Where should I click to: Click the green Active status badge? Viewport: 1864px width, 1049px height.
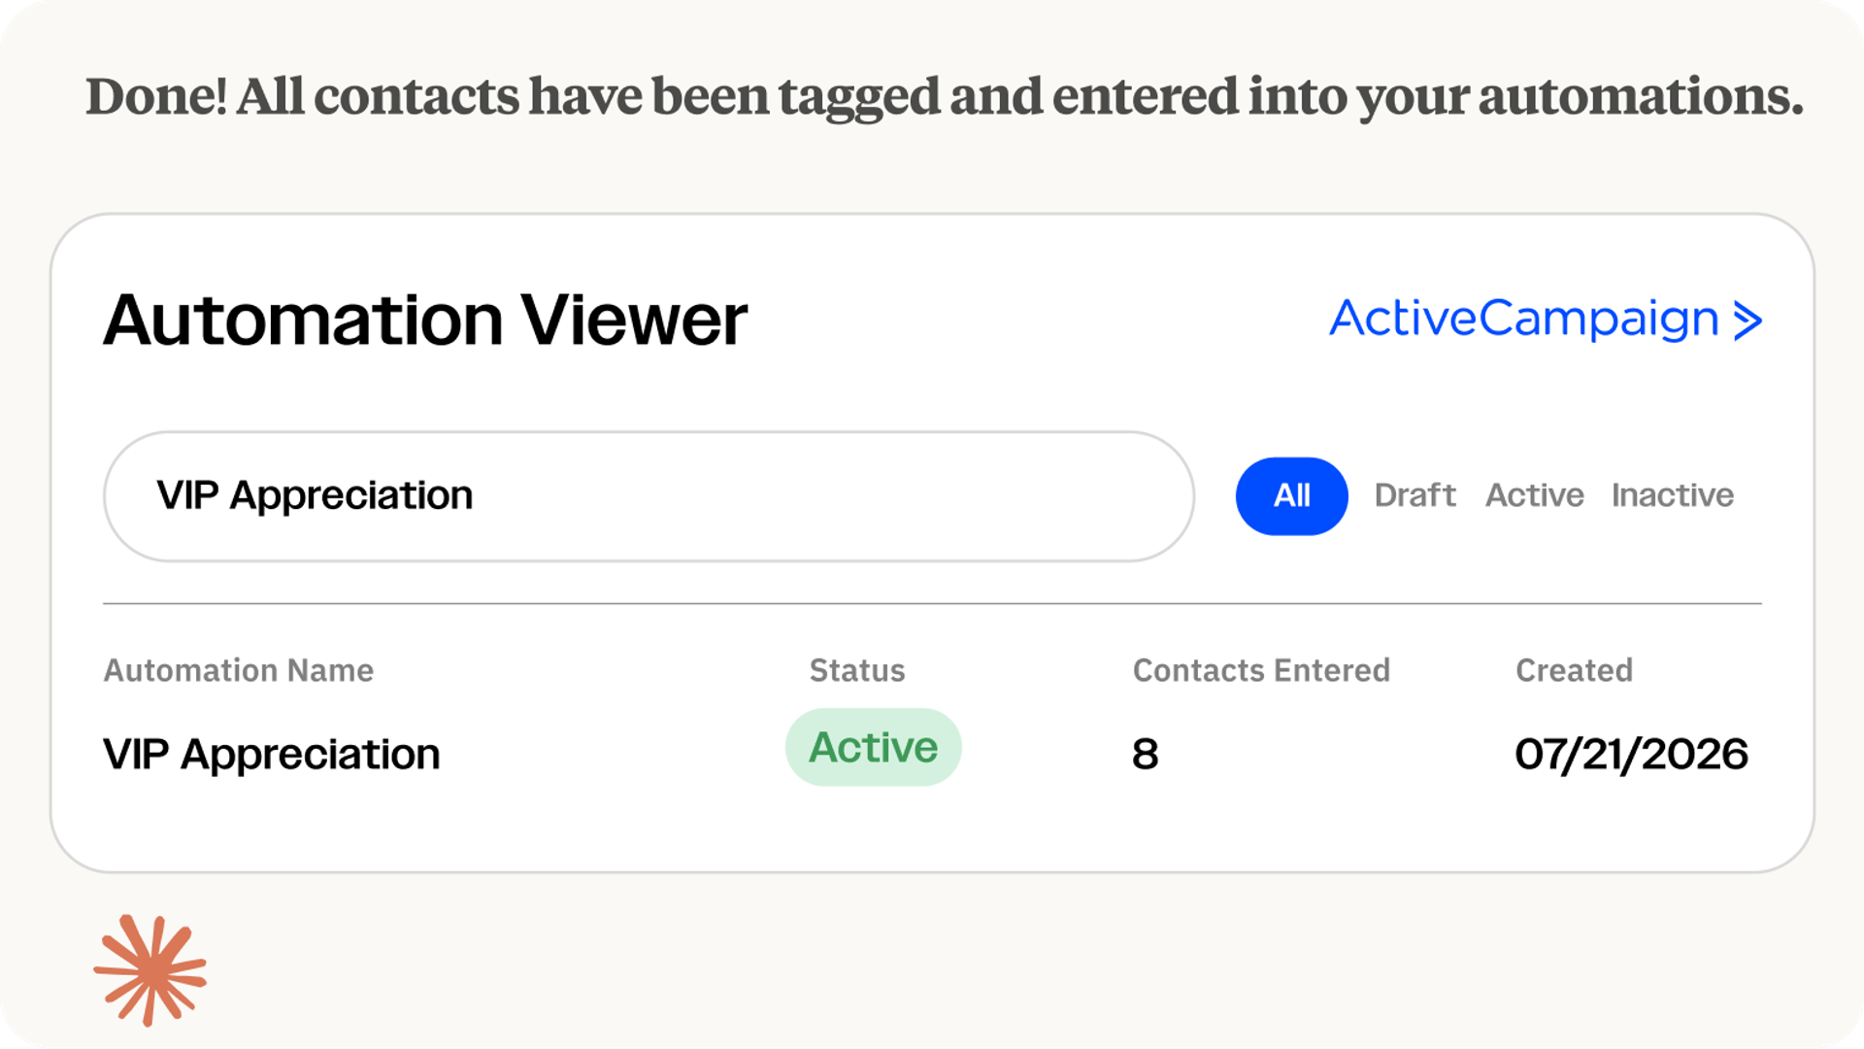click(x=873, y=747)
